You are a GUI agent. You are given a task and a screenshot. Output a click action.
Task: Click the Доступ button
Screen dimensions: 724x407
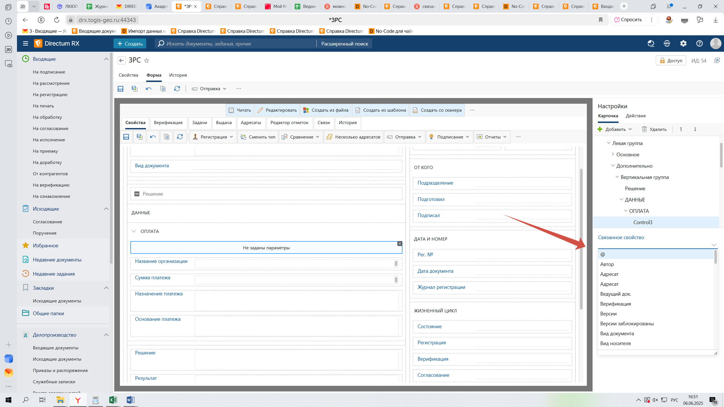[x=671, y=60]
